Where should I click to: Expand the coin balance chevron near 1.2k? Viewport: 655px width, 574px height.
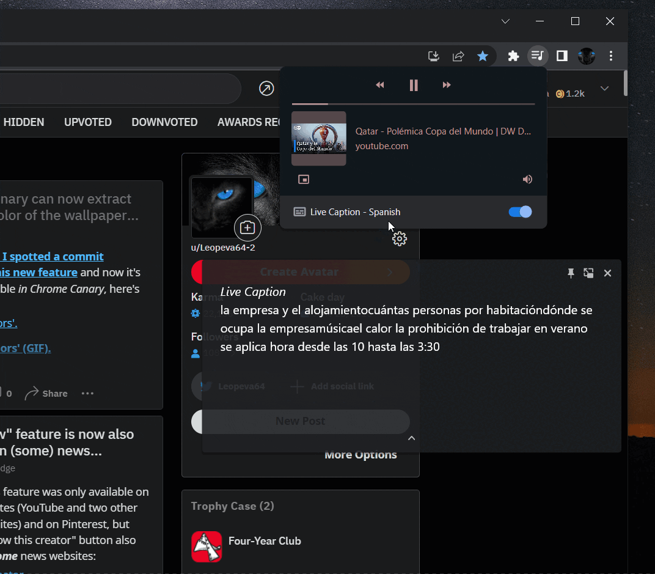coord(605,88)
